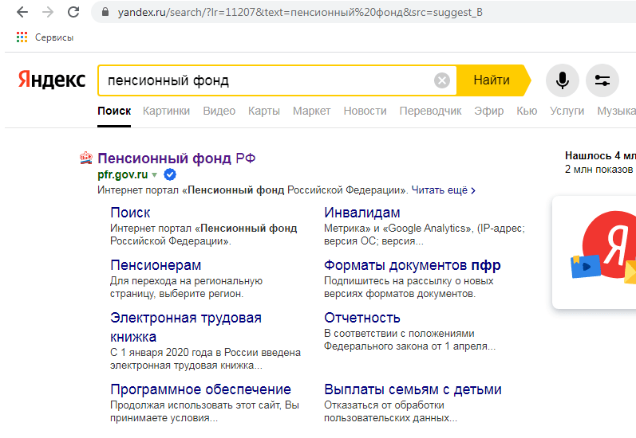Click the Сервисы bookmark label
This screenshot has width=636, height=438.
54,37
